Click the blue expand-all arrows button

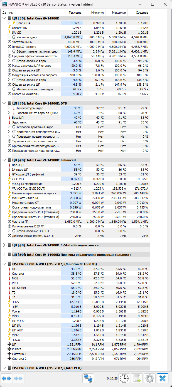7,378
